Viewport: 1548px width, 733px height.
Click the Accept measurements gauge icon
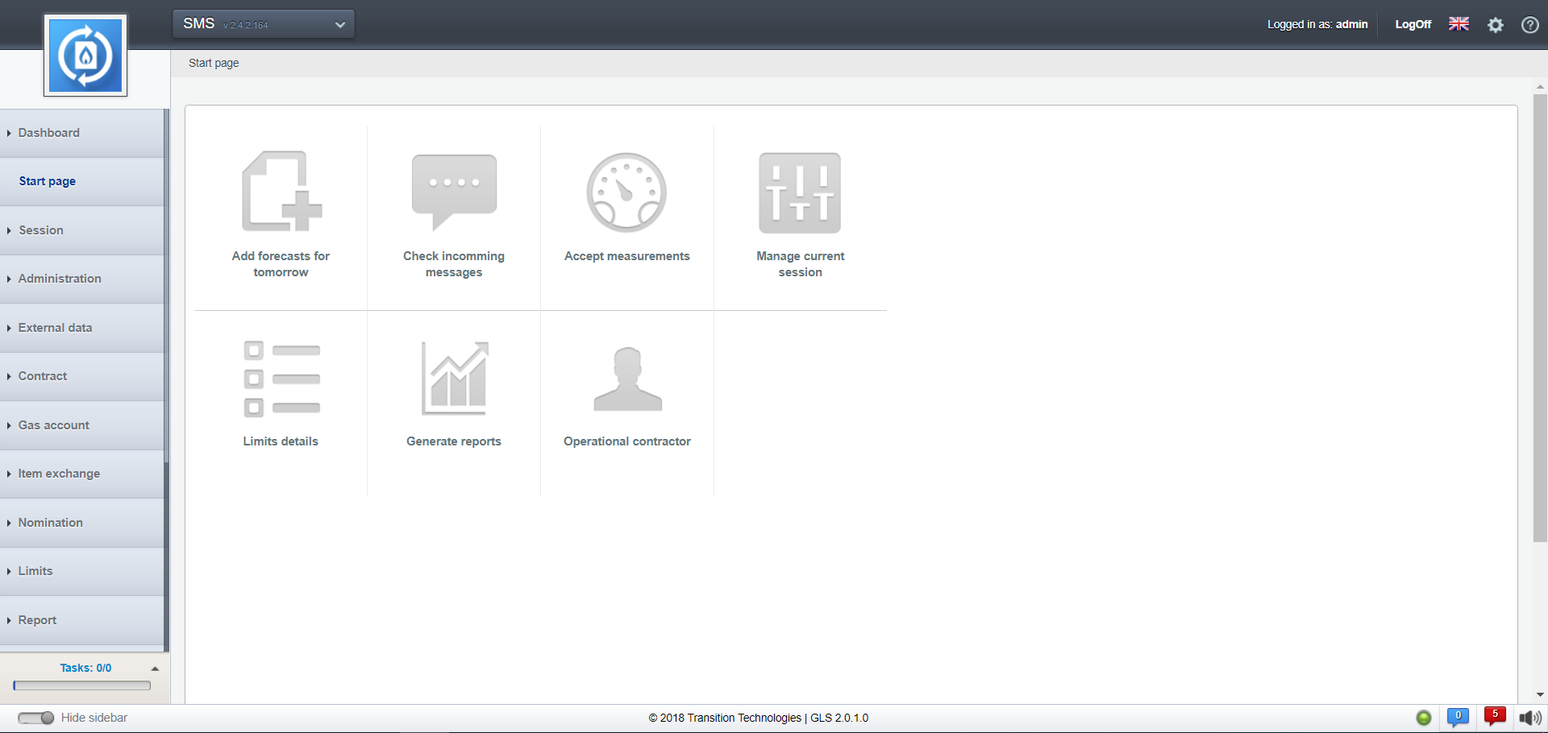[x=626, y=193]
